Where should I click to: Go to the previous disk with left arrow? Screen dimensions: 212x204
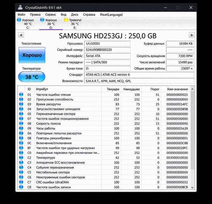click(21, 35)
